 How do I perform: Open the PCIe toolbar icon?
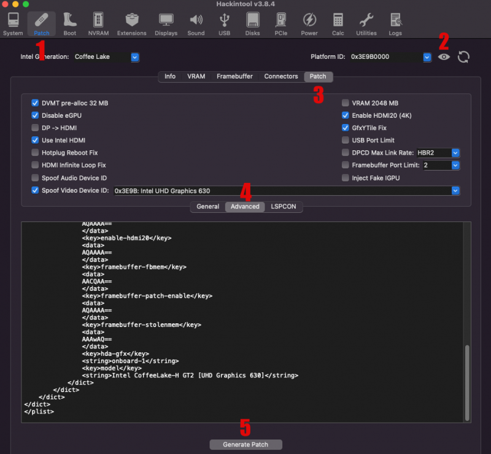(x=281, y=24)
